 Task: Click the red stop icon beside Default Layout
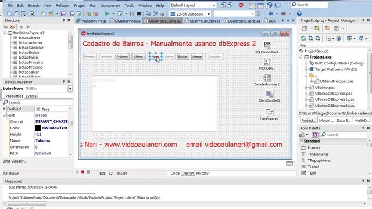pyautogui.click(x=241, y=5)
